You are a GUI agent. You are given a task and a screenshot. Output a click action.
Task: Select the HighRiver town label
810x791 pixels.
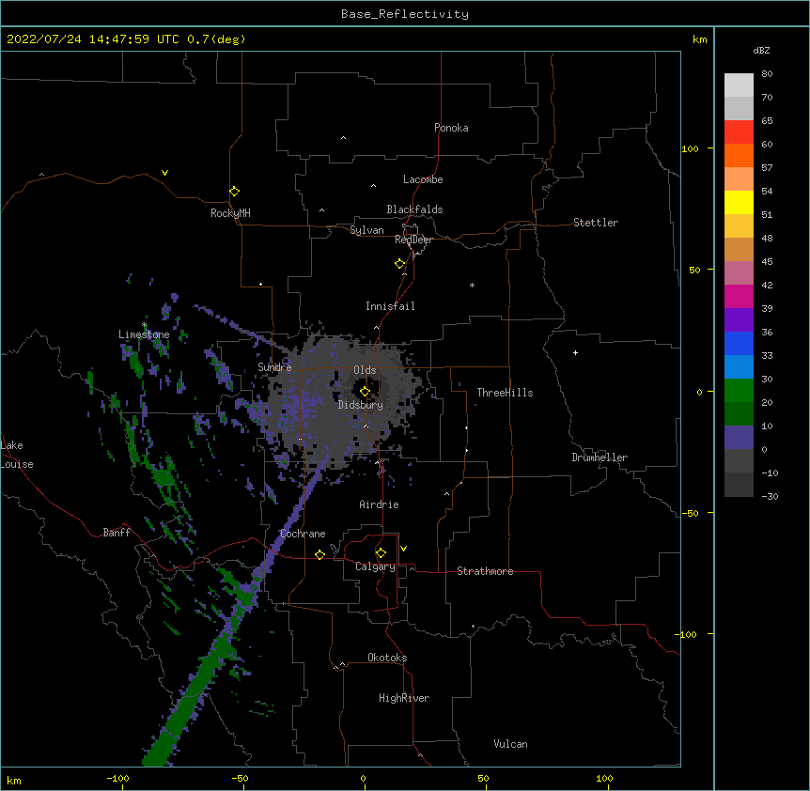coord(404,698)
